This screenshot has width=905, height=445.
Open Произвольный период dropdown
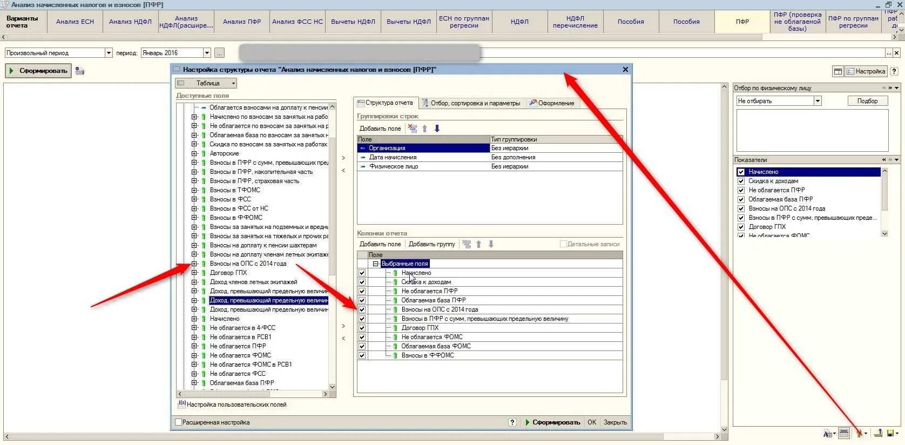[x=109, y=53]
